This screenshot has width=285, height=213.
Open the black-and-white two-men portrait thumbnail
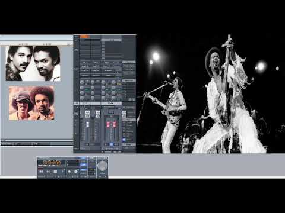pos(33,63)
